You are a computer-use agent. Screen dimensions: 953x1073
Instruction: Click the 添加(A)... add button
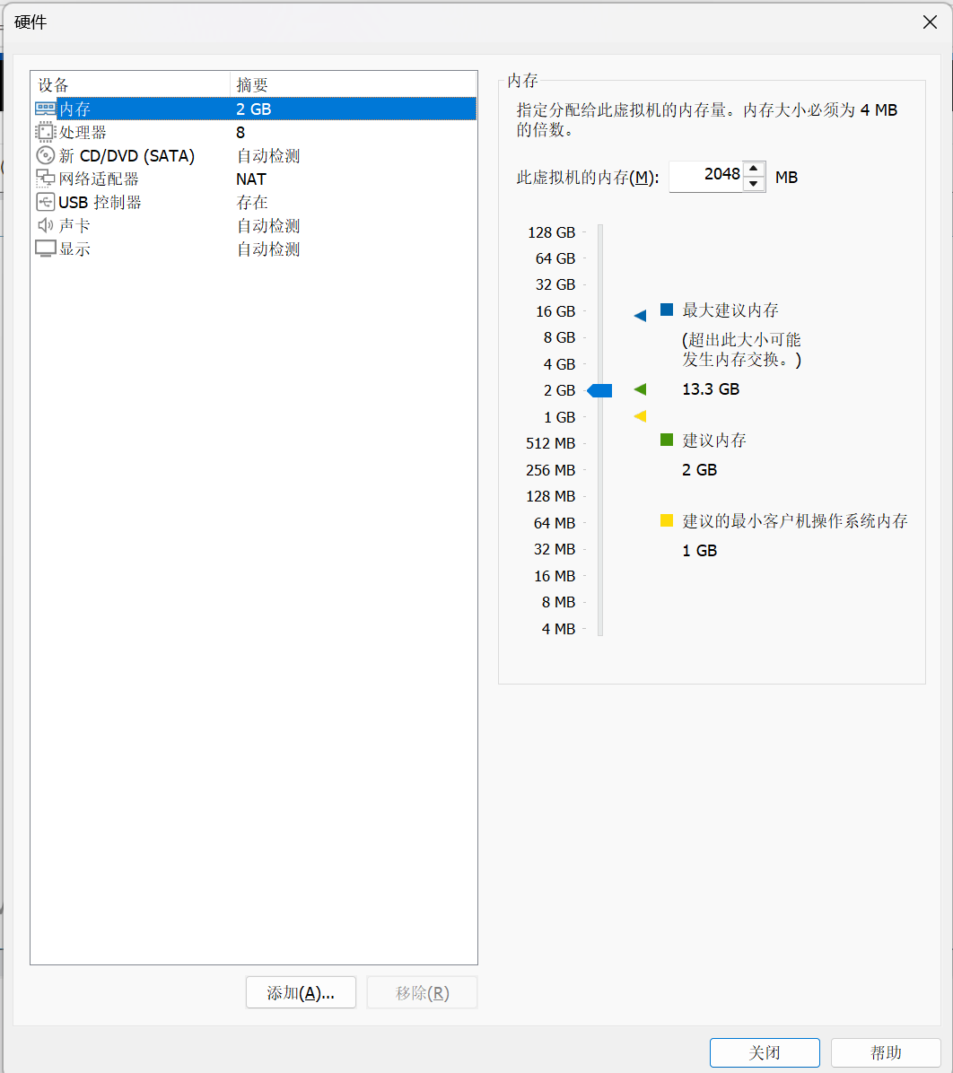tap(302, 992)
